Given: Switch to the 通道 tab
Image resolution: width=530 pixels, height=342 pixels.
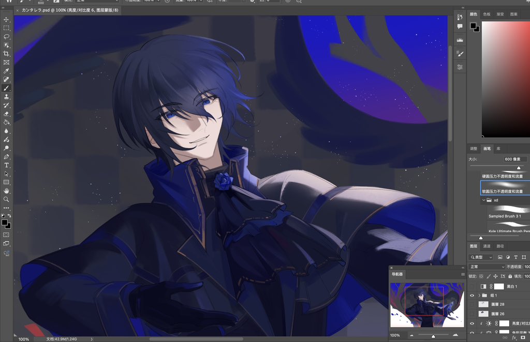Looking at the screenshot, I should point(487,246).
